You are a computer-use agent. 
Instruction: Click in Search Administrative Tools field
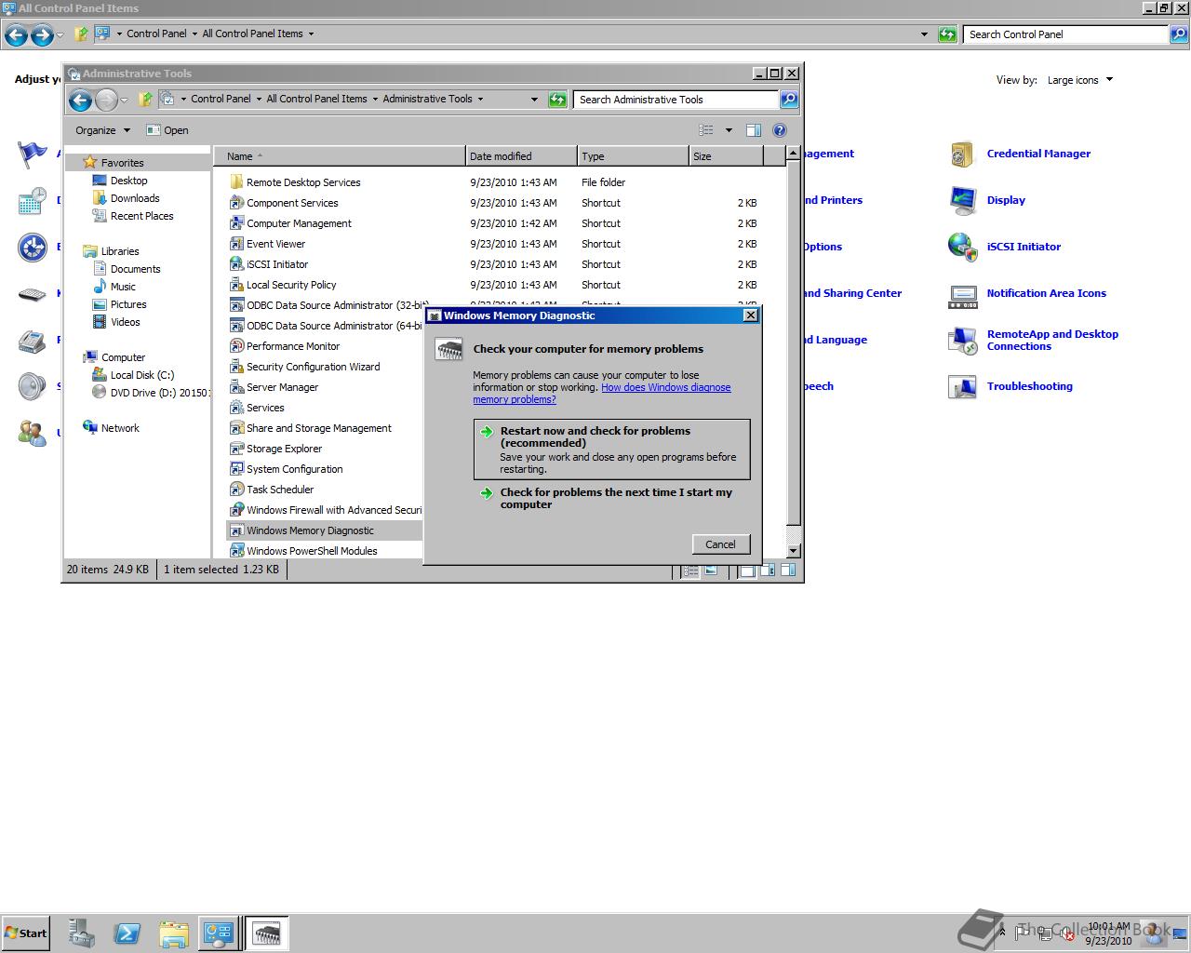coord(676,100)
